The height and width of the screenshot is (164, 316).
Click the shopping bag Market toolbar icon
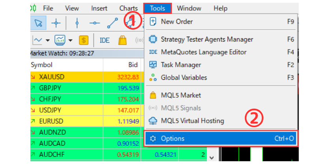click(x=122, y=40)
